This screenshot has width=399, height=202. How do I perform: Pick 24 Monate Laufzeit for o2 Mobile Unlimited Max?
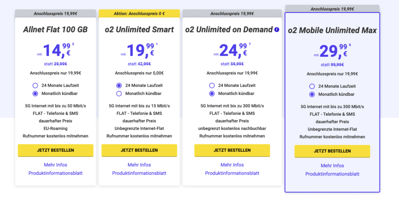click(x=312, y=86)
